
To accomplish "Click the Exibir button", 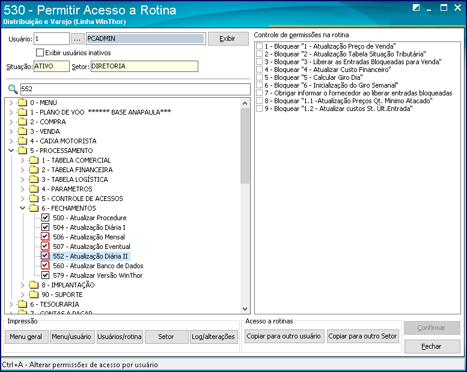I will (228, 38).
